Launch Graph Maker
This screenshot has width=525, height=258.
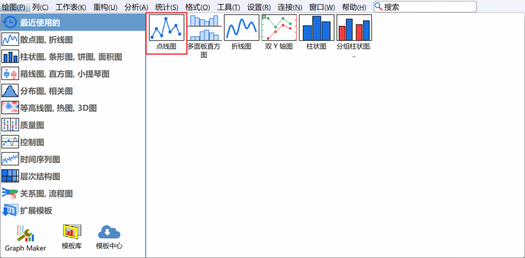click(26, 239)
